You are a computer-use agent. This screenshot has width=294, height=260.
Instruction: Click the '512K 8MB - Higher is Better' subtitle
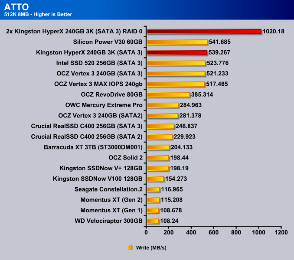pyautogui.click(x=38, y=14)
